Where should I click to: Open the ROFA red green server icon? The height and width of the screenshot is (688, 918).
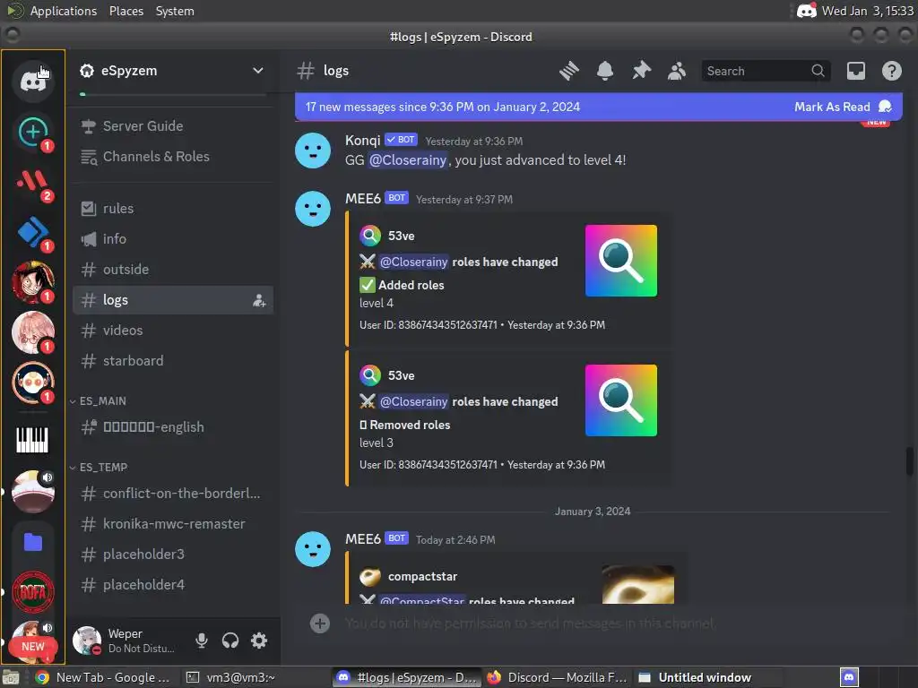tap(33, 592)
